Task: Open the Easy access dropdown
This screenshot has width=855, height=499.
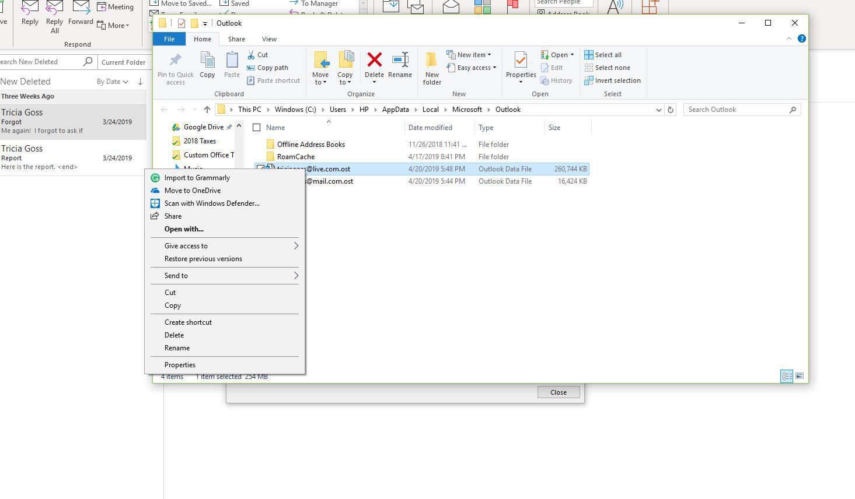Action: (x=472, y=68)
